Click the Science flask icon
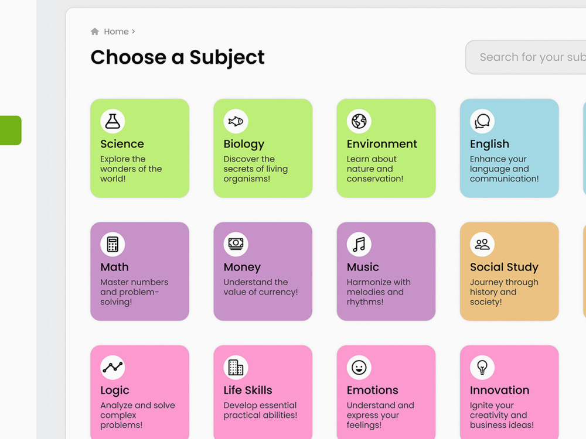 pos(113,121)
